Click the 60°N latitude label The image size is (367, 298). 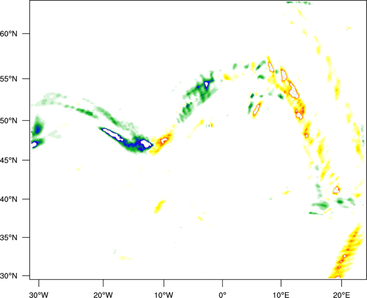coord(9,33)
